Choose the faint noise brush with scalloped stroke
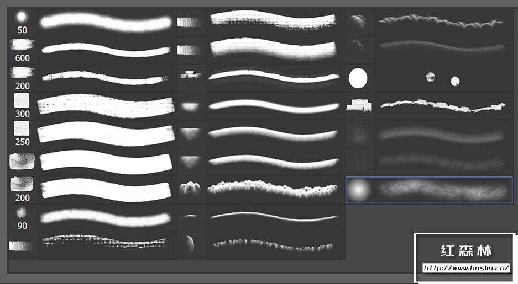Viewport: 518px width, 284px height. tap(429, 134)
